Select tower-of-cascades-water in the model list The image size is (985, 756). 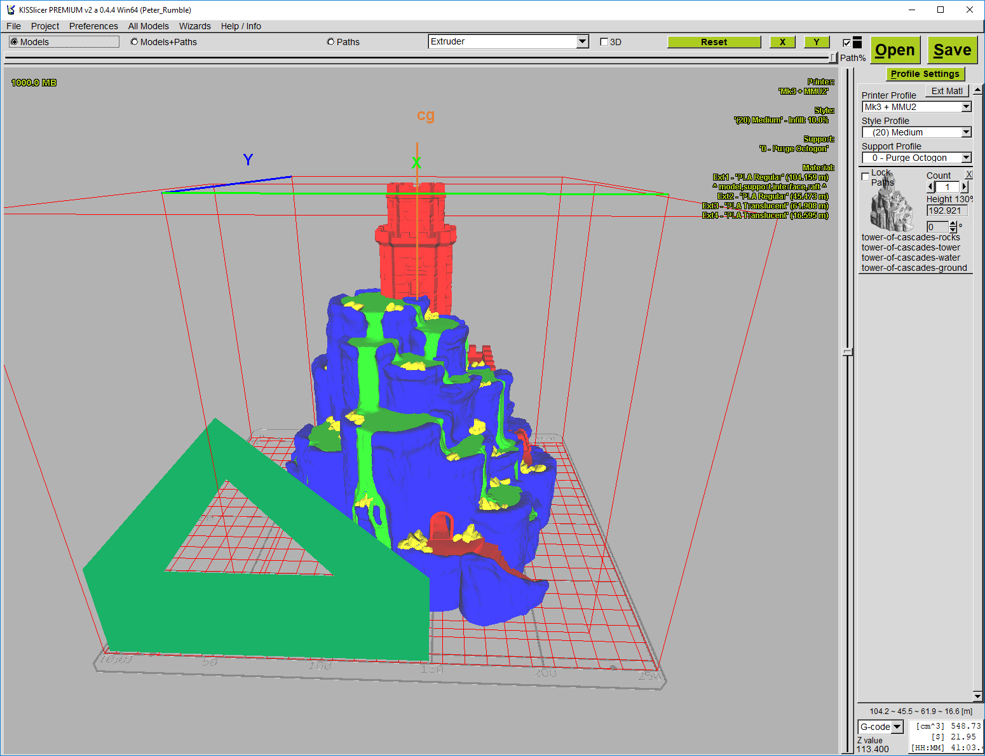(911, 258)
